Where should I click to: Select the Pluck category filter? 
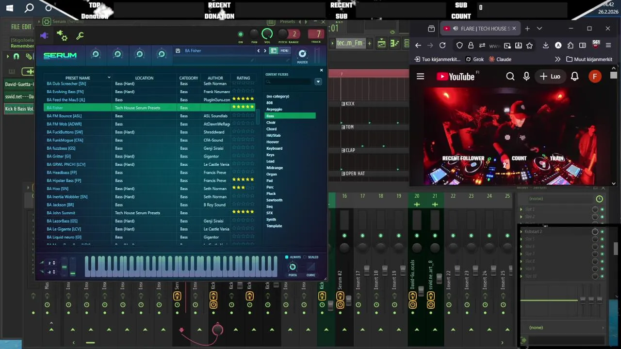pos(271,193)
